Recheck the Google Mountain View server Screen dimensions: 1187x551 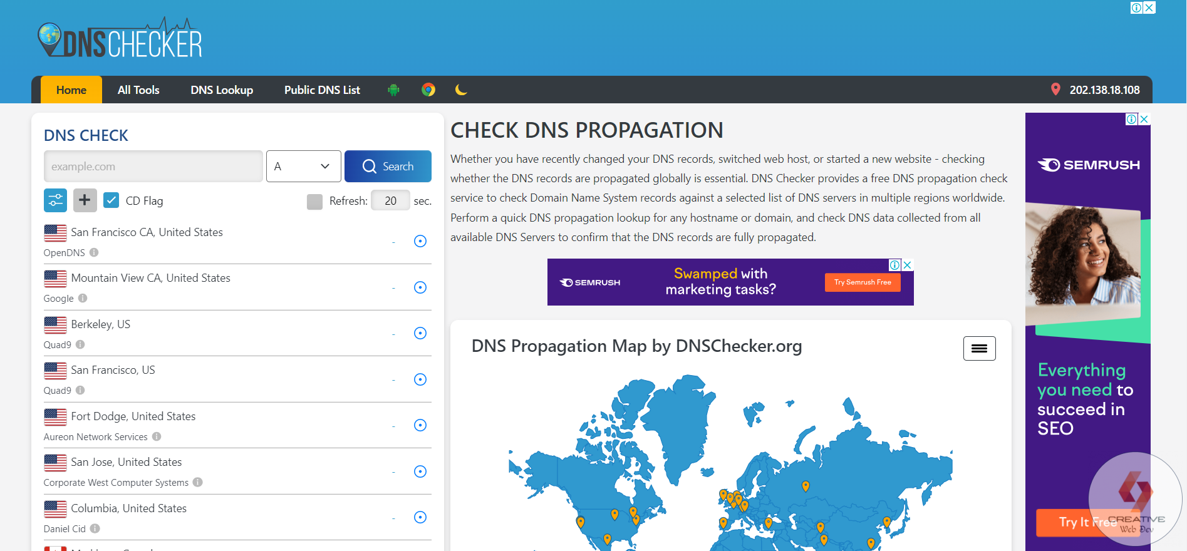[x=420, y=287]
